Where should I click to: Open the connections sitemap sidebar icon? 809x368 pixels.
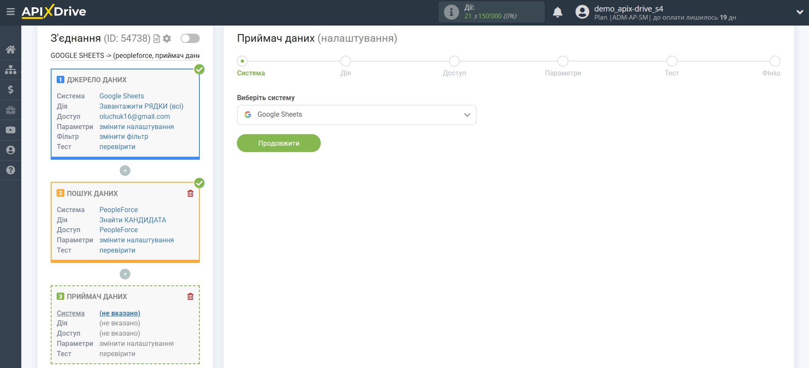(x=11, y=69)
